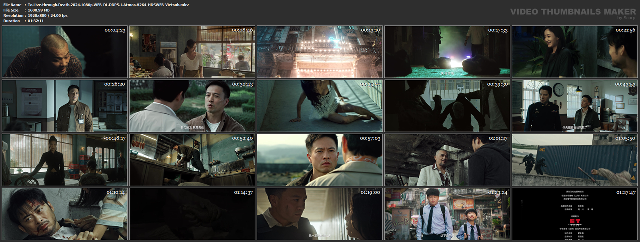640x242 pixels.
Task: Select the thumbnail at 00:04:23
Action: click(65, 51)
